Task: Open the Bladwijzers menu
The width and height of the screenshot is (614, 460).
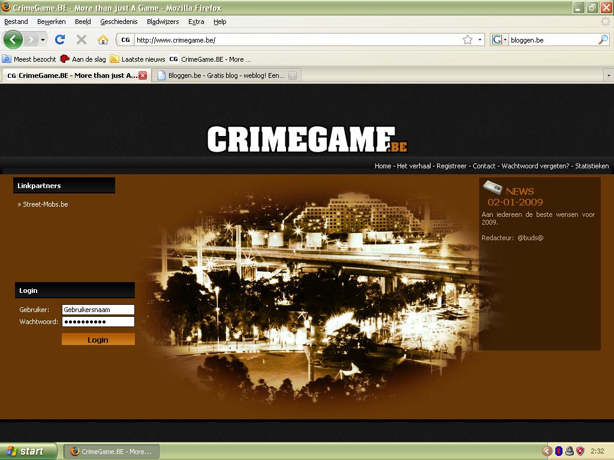Action: [162, 22]
